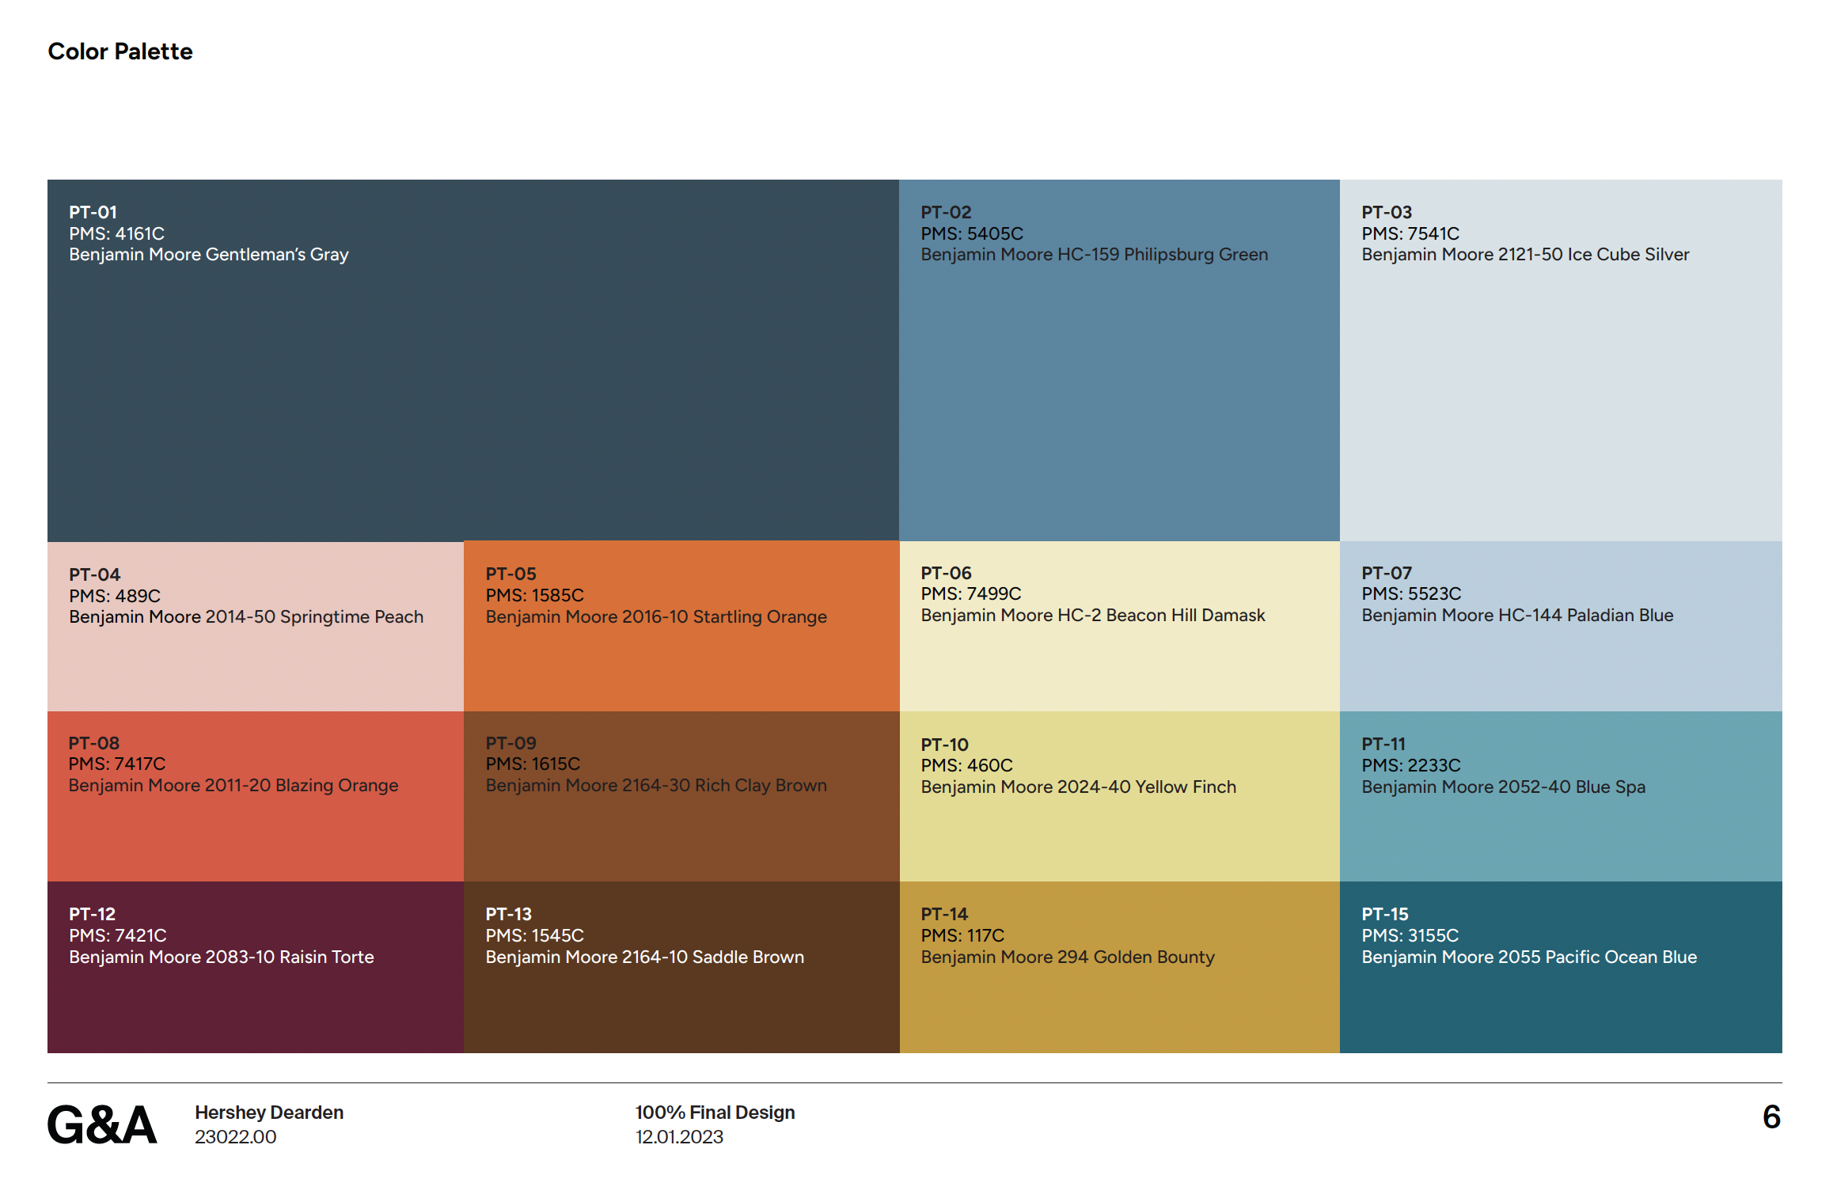
Task: Click the PT-11 Blue Spa swatch
Action: 1560,796
